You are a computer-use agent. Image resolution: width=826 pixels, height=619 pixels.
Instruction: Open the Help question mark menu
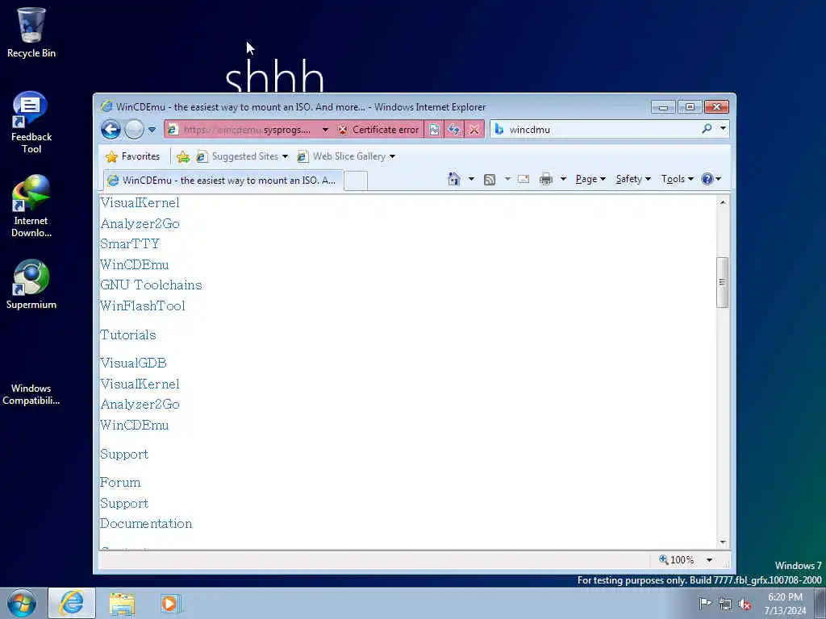pos(711,179)
